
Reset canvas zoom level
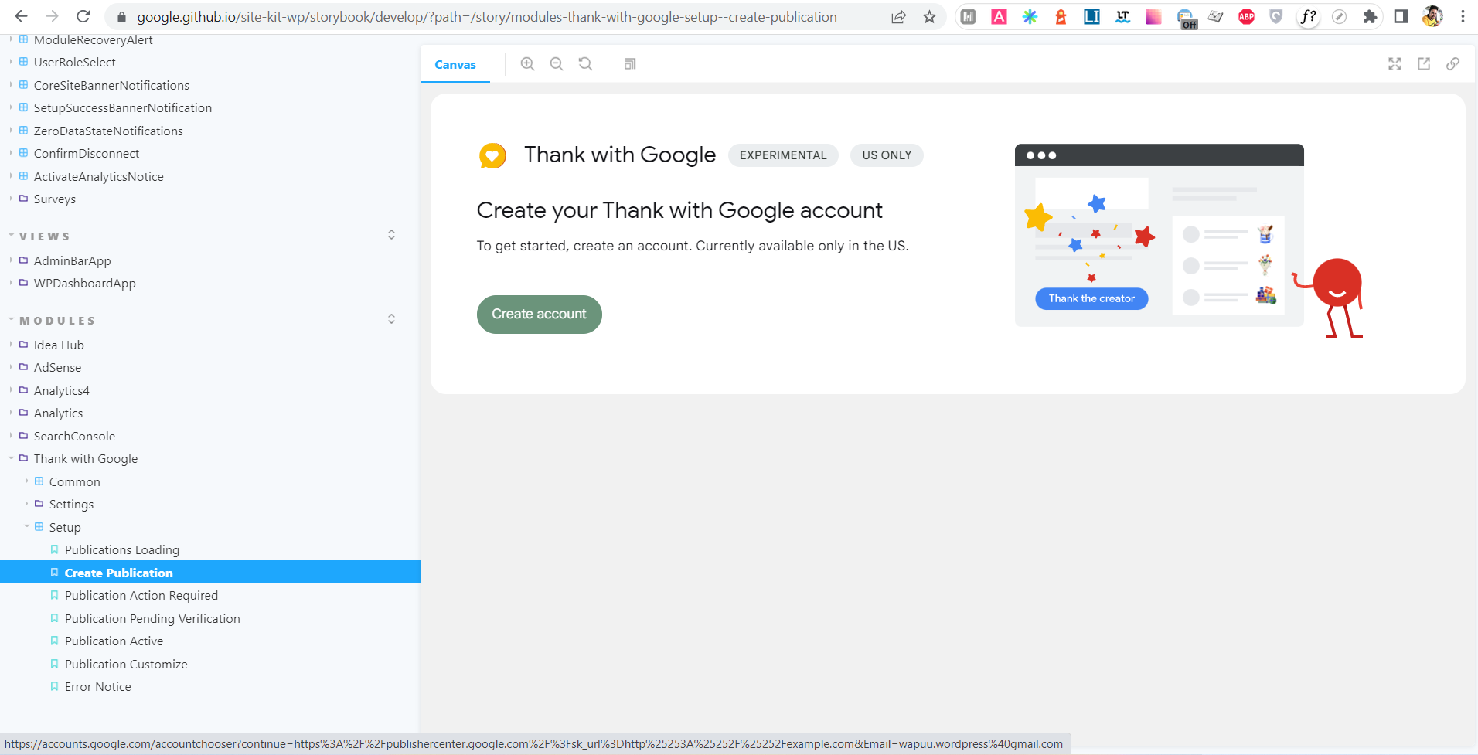click(586, 64)
